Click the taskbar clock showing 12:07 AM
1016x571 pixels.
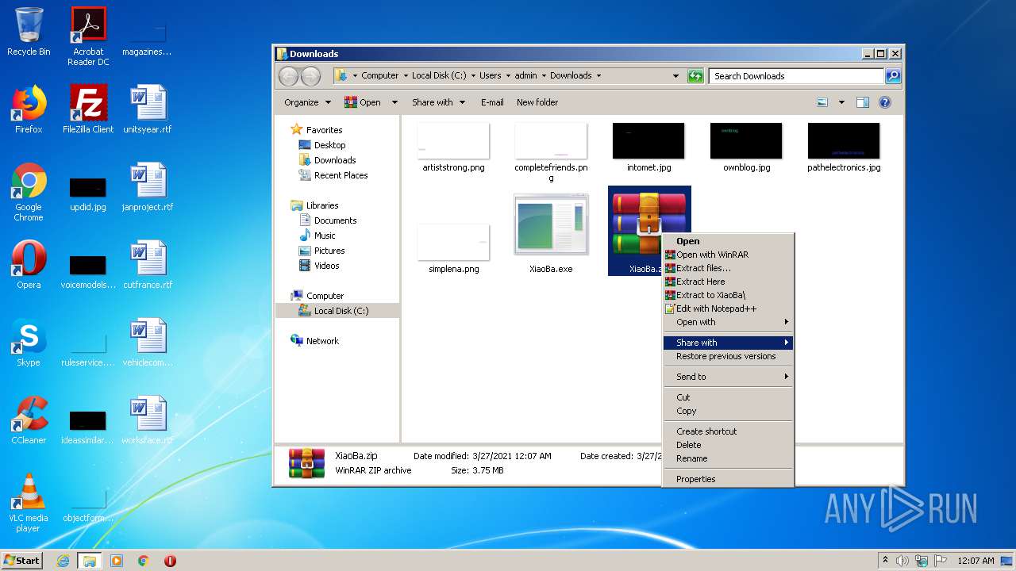coord(976,561)
